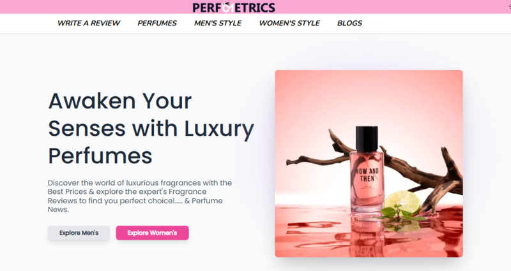
Task: Open the Blogs page
Action: point(349,23)
